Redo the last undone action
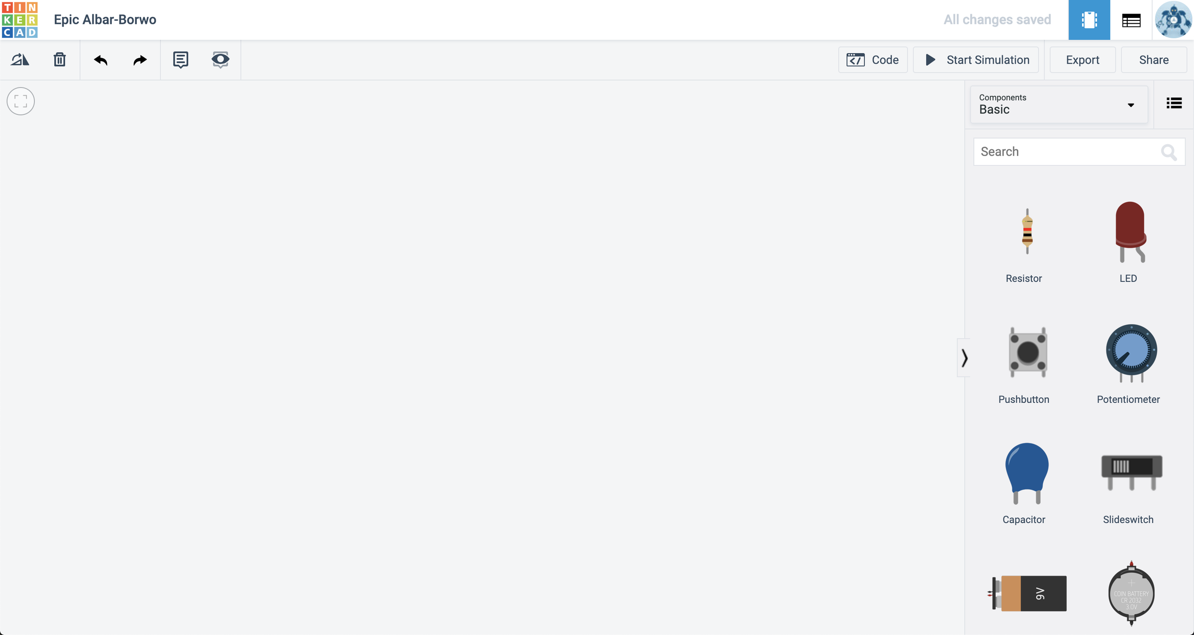1194x635 pixels. [x=140, y=60]
